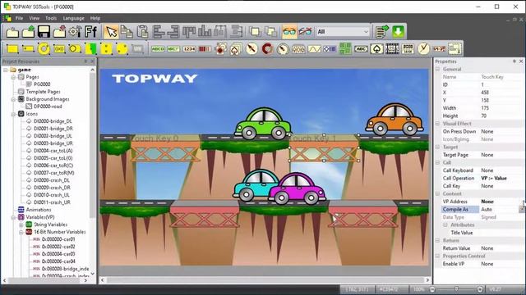Select the Animations tree item
Viewport: 526px width, 295px height.
(39, 210)
